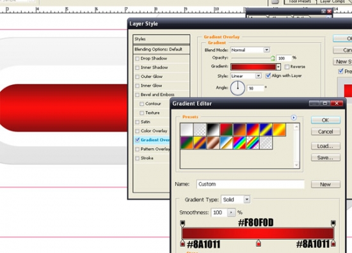Toggle the Reverse gradient checkbox
352x253 pixels.
(287, 67)
